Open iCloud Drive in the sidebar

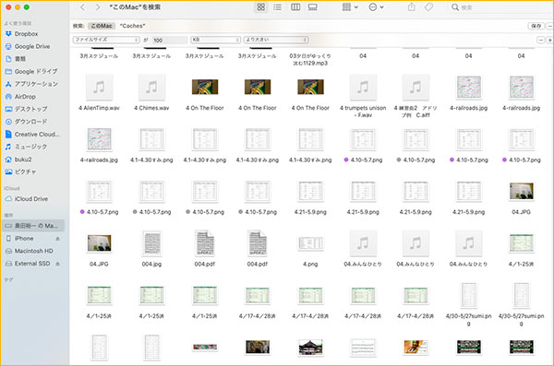[x=30, y=199]
